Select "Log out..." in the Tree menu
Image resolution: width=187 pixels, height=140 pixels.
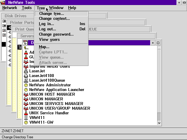[47, 29]
